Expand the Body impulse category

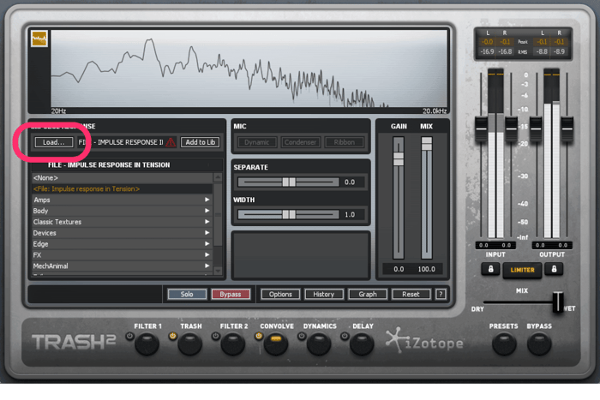[x=123, y=211]
